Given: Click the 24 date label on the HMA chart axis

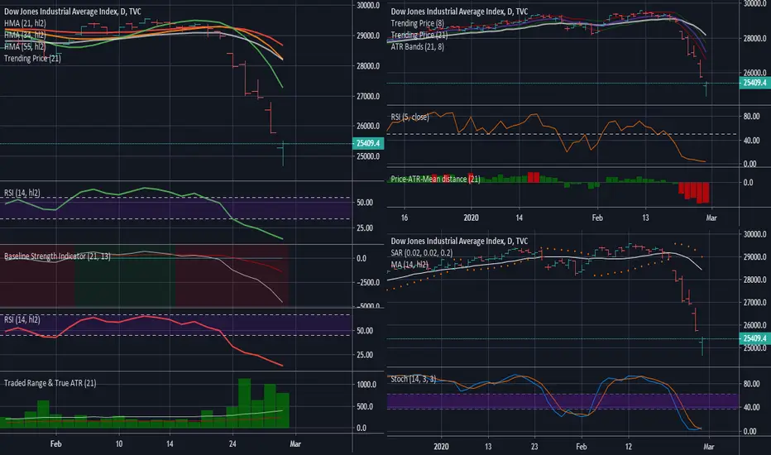Looking at the screenshot, I should tap(232, 443).
